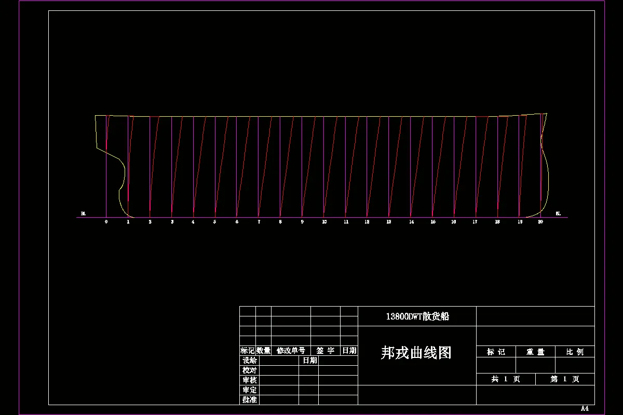The image size is (623, 415).
Task: Click the 数量 column header
Action: (265, 350)
